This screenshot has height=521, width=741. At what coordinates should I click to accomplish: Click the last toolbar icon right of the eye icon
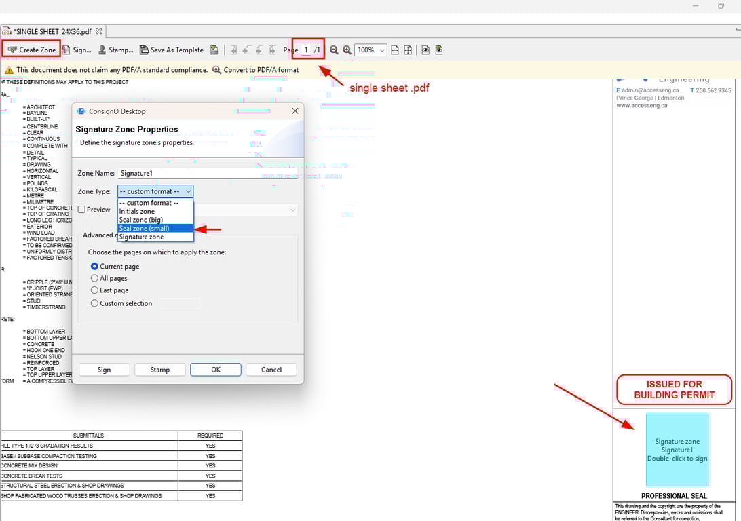coord(439,50)
